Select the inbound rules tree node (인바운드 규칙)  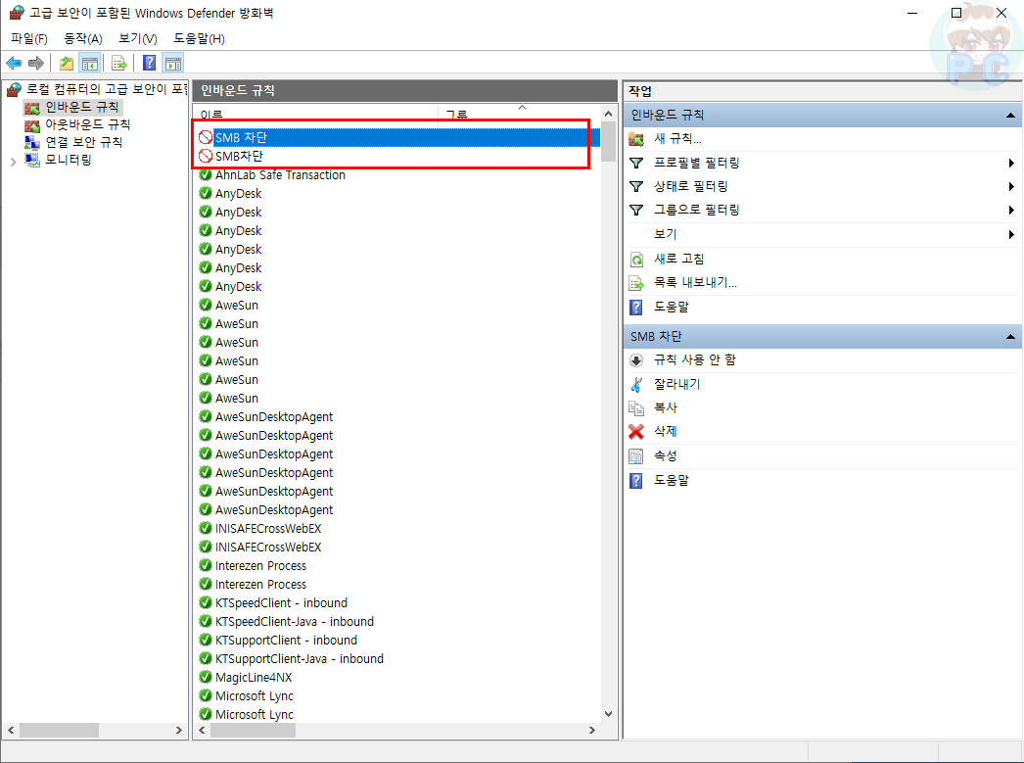click(x=82, y=107)
